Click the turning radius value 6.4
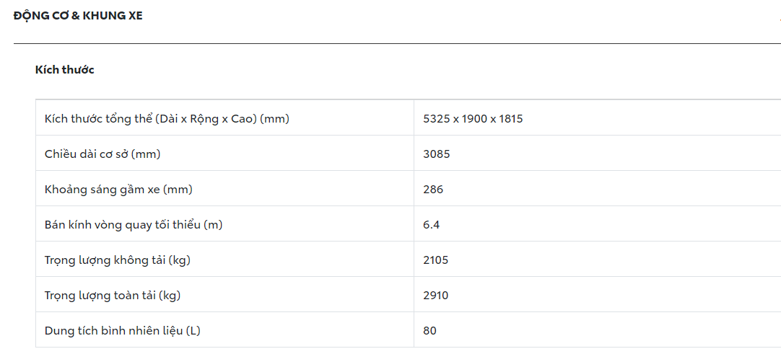This screenshot has width=781, height=354. 432,225
